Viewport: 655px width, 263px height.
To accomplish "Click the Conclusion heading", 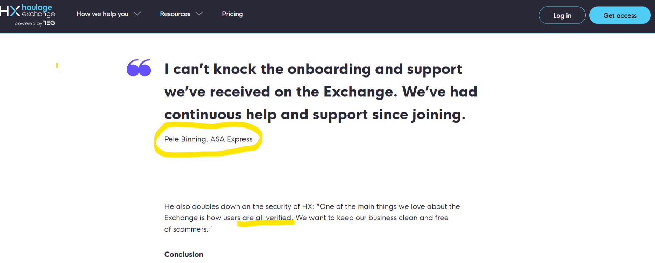I will click(x=184, y=254).
